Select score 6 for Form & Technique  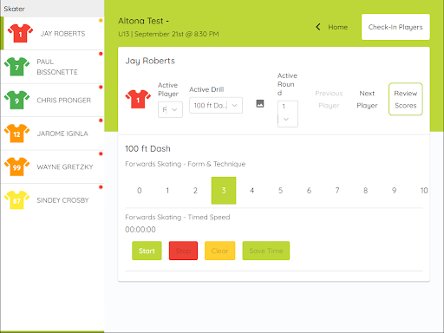[309, 191]
